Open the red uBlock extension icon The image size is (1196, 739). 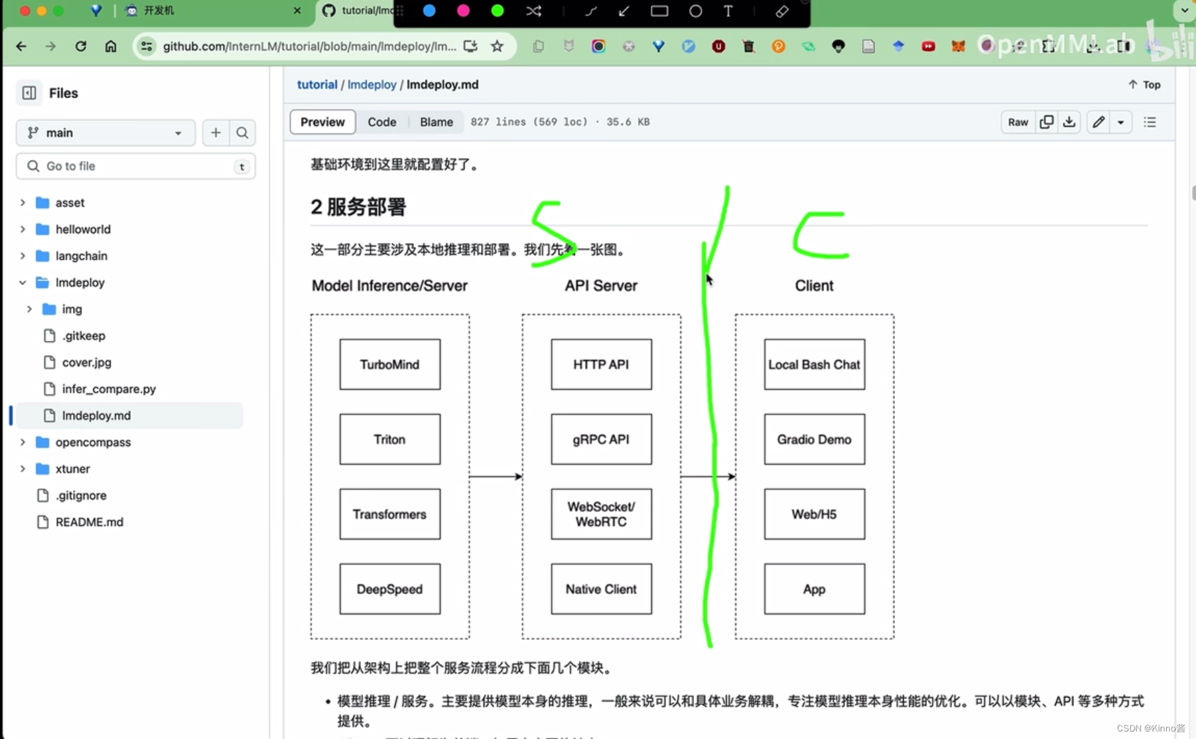[719, 46]
